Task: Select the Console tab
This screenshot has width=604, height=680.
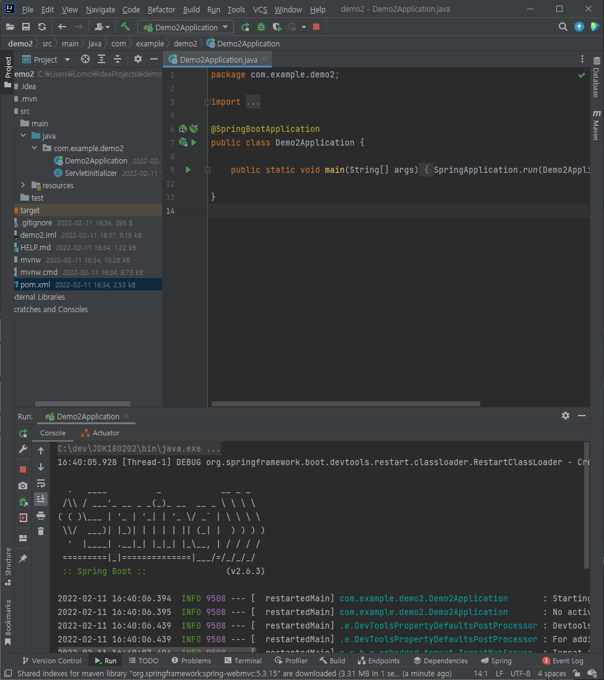Action: coord(53,433)
